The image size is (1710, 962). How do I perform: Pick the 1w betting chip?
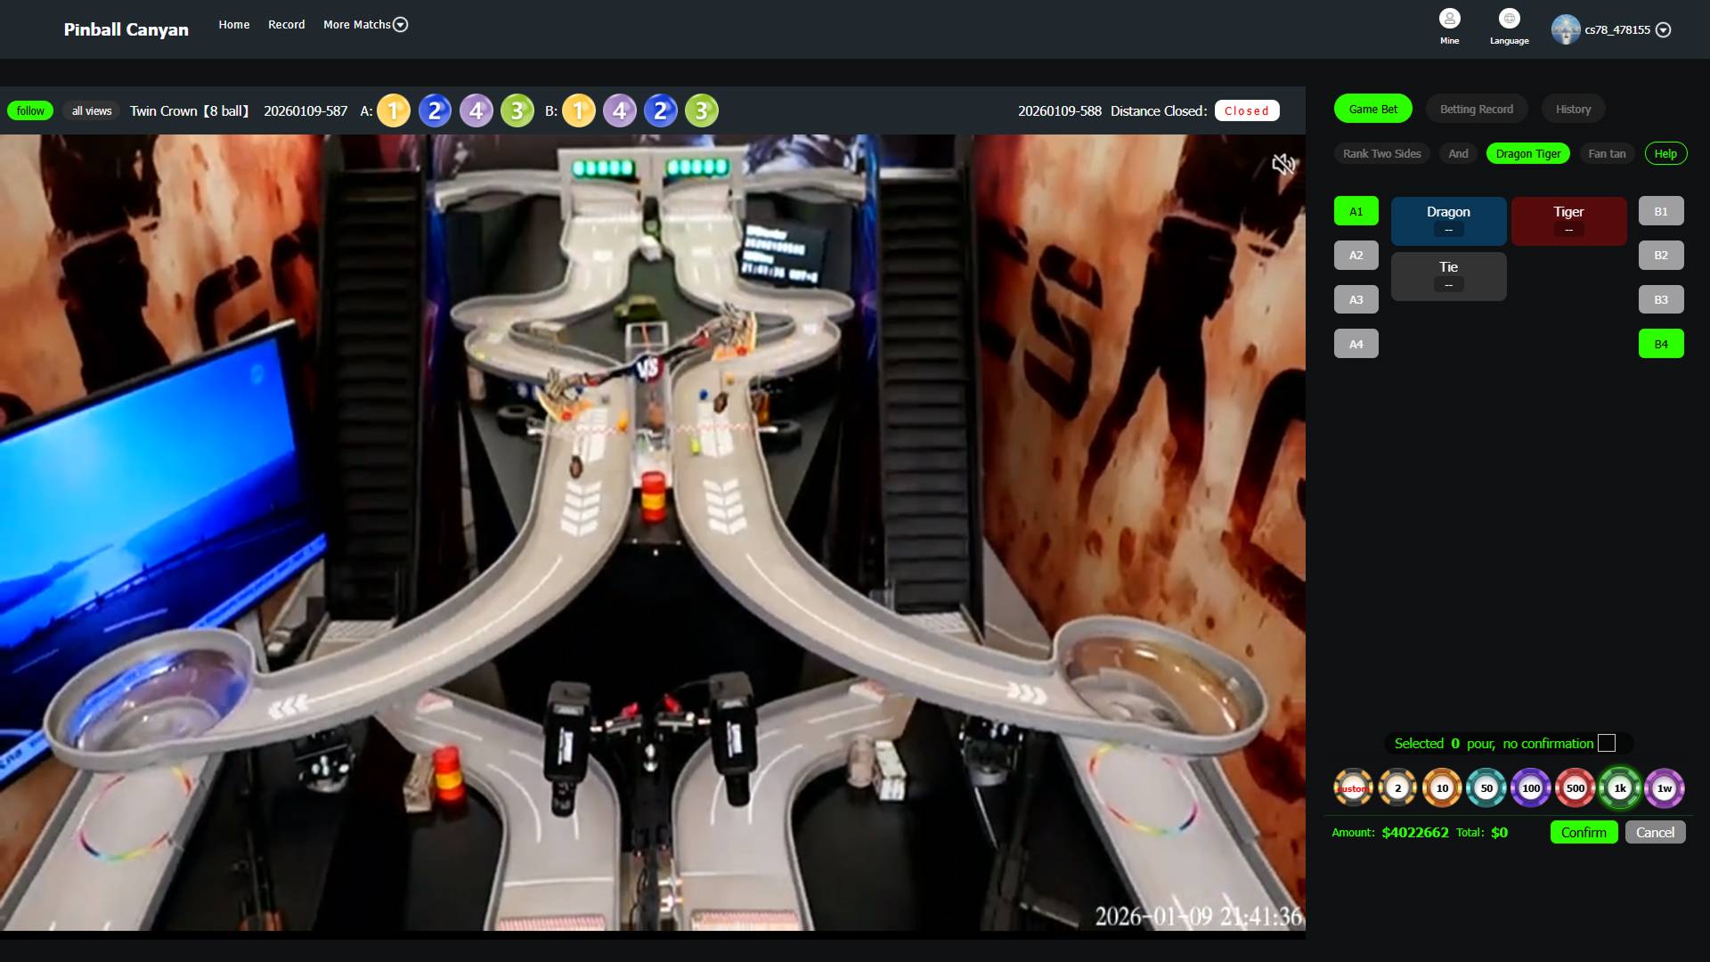point(1664,788)
